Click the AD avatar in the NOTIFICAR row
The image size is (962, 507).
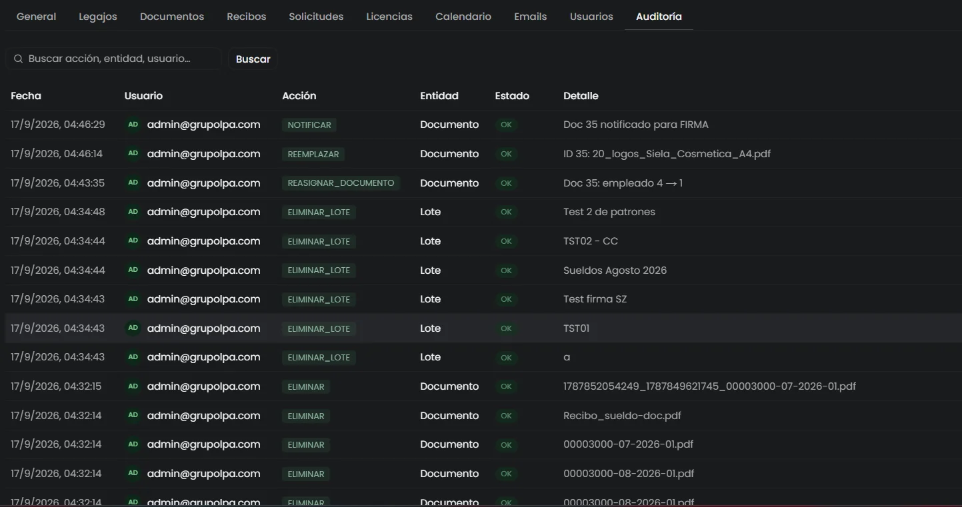coord(133,125)
